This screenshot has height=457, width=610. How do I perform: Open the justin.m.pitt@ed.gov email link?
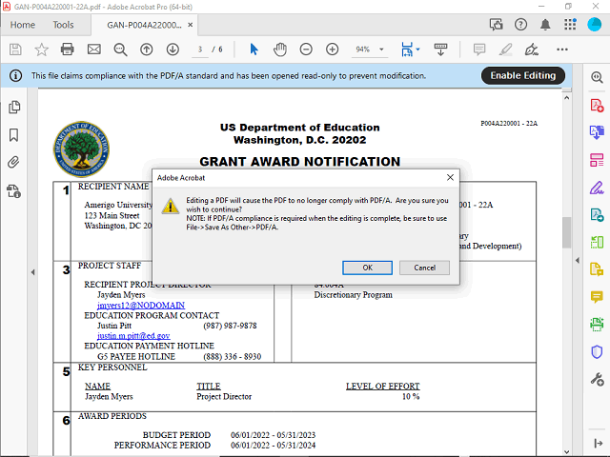click(x=133, y=336)
